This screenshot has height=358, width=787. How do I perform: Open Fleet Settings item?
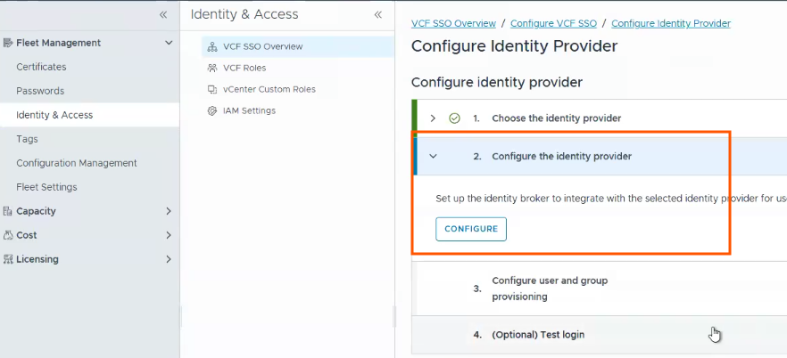46,187
